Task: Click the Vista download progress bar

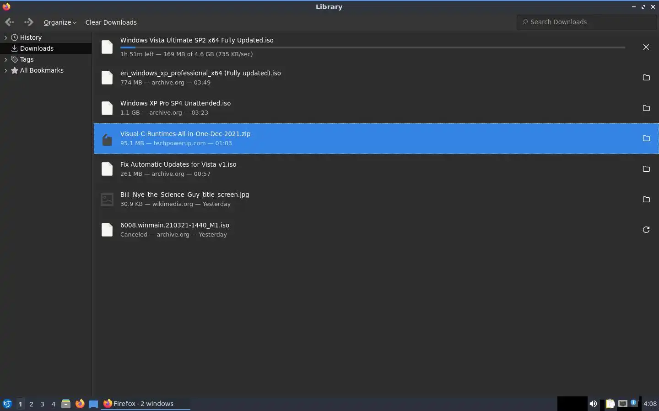Action: point(373,47)
